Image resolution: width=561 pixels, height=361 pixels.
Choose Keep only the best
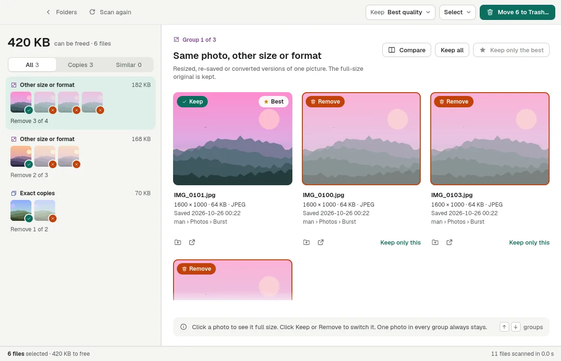click(511, 50)
